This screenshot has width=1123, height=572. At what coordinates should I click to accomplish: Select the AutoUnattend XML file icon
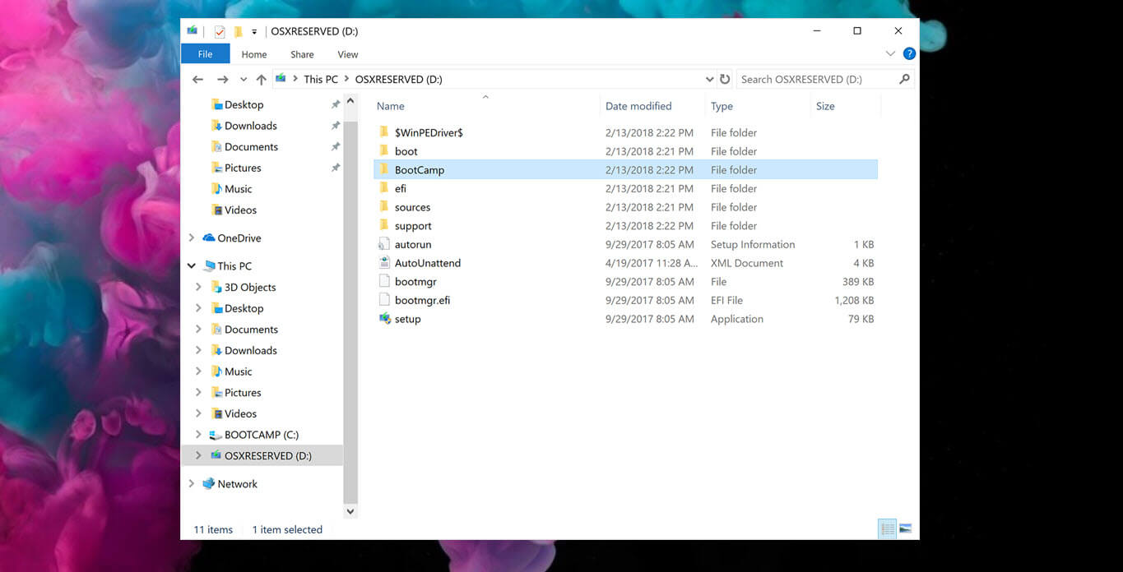point(384,263)
